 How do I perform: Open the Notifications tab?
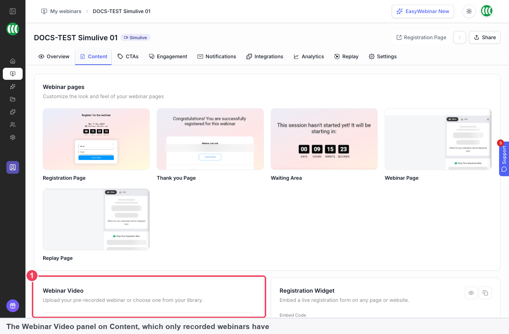click(x=217, y=56)
